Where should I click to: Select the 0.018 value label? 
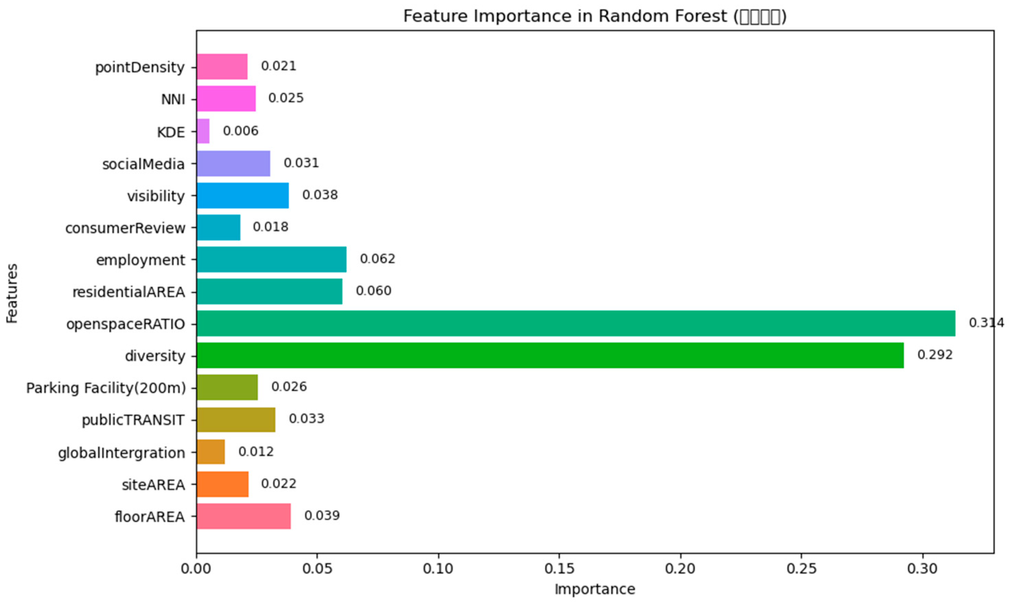pos(270,227)
